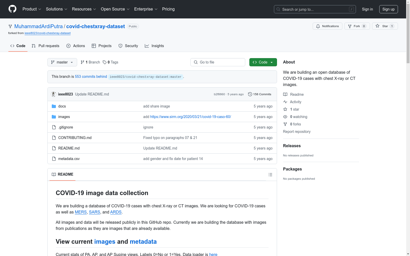Expand the Product menu
This screenshot has width=410, height=256.
coord(32,9)
